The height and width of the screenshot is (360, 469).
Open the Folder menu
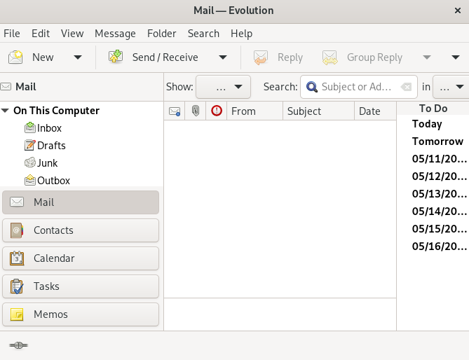[x=161, y=34]
